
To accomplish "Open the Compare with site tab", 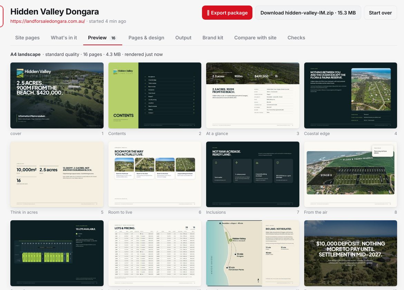I will 255,38.
